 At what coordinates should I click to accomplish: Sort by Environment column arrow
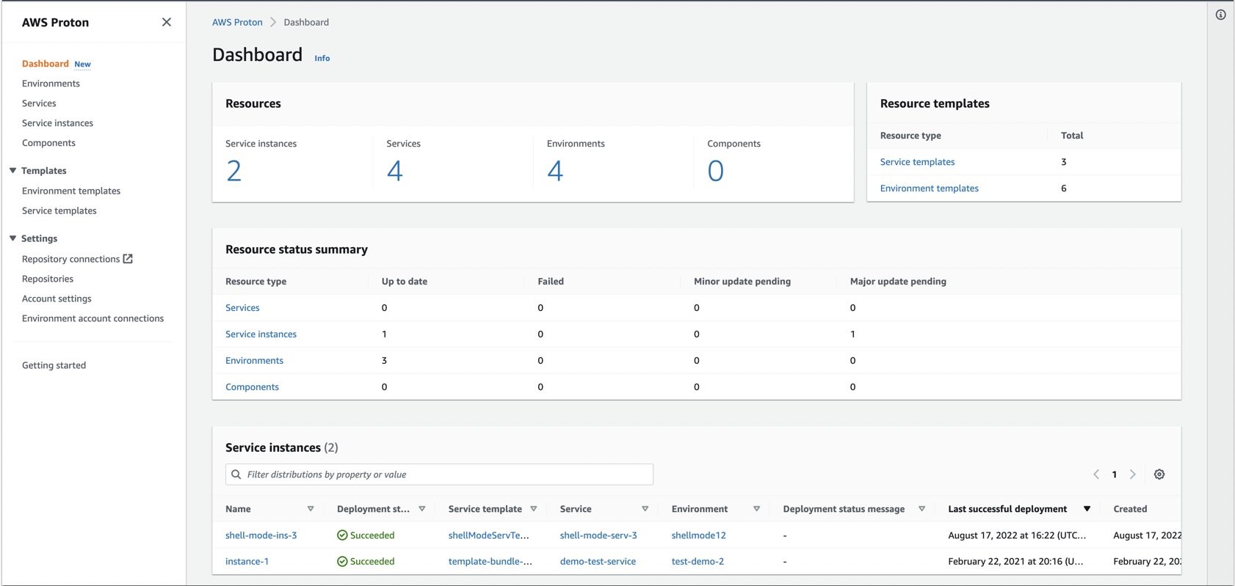click(757, 509)
